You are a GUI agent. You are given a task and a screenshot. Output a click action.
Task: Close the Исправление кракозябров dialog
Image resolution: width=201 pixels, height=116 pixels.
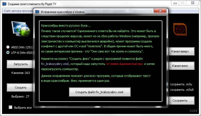coord(160,12)
